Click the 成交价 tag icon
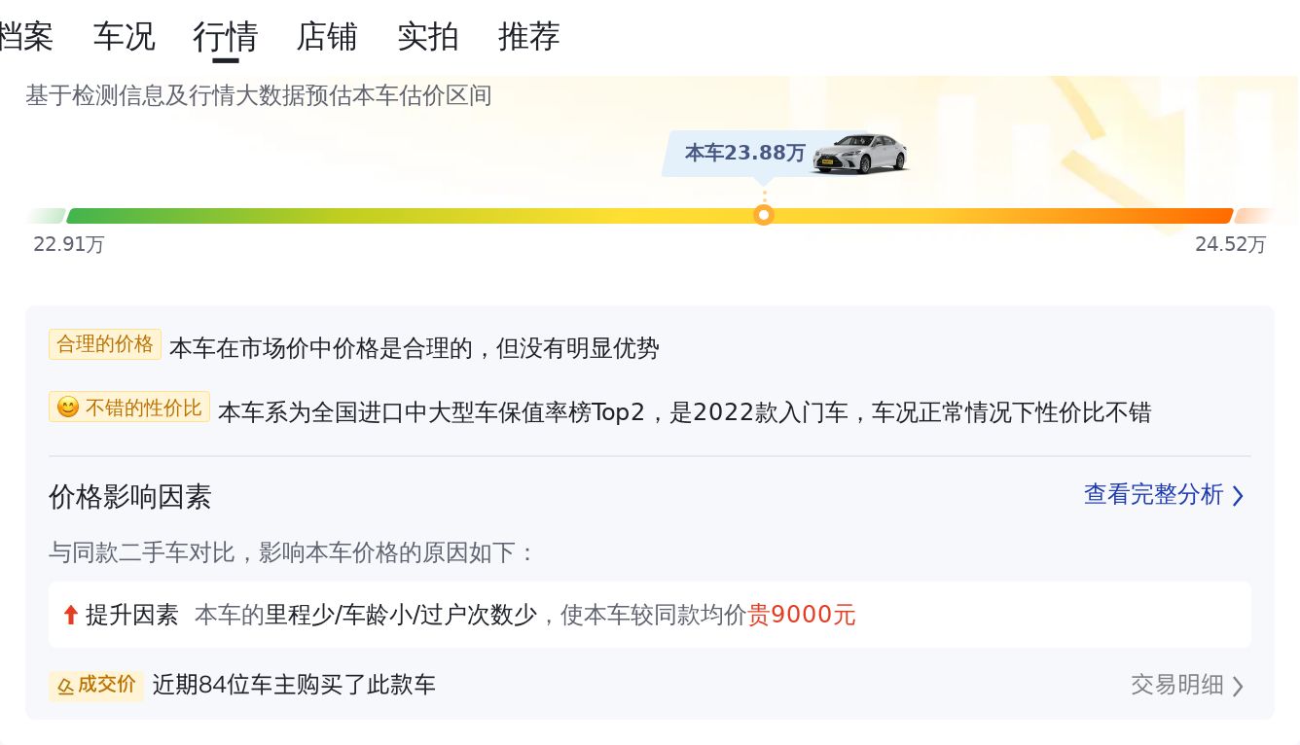1300x745 pixels. pos(66,687)
